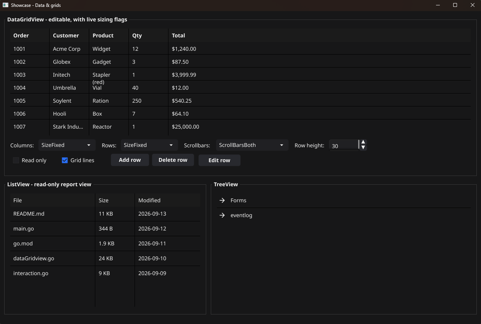
Task: Select the quantity 250 cell
Action: pos(149,101)
